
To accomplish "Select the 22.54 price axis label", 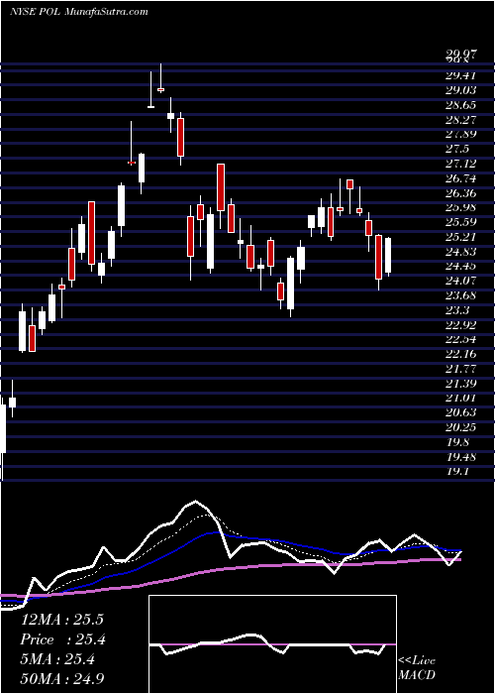I will (x=460, y=339).
